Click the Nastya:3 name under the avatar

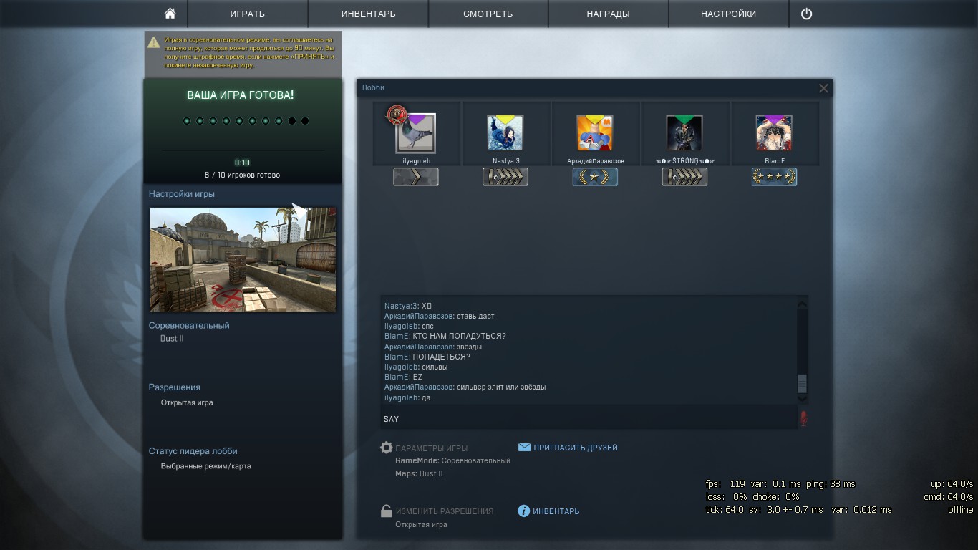505,161
